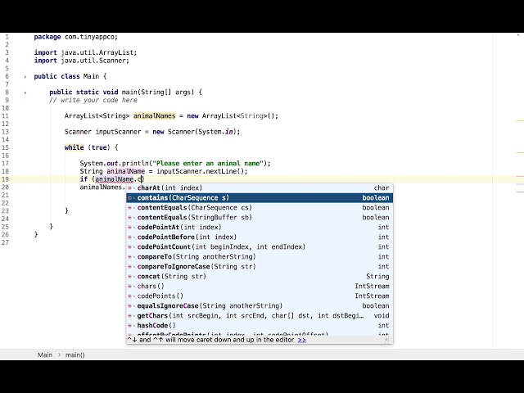Click 'inputScanner' variable on line 13

click(118, 132)
